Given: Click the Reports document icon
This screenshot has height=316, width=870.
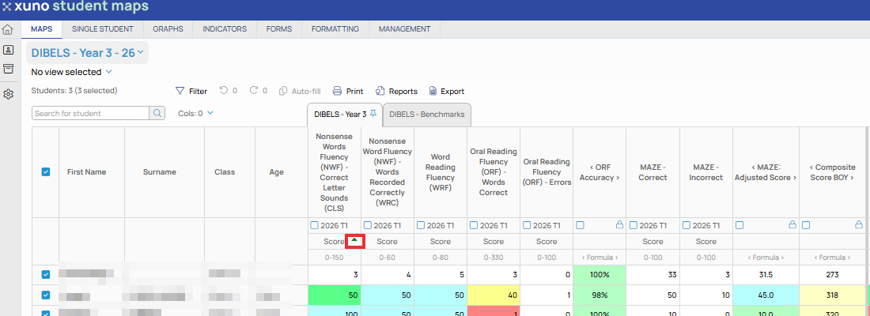Looking at the screenshot, I should click(x=380, y=91).
